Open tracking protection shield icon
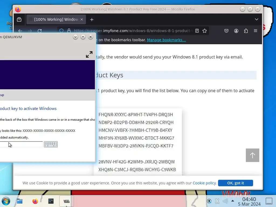The width and height of the screenshot is (276, 207). [x=61, y=31]
